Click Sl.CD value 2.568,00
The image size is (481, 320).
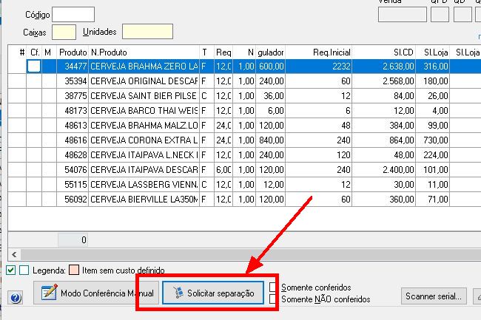click(x=398, y=81)
